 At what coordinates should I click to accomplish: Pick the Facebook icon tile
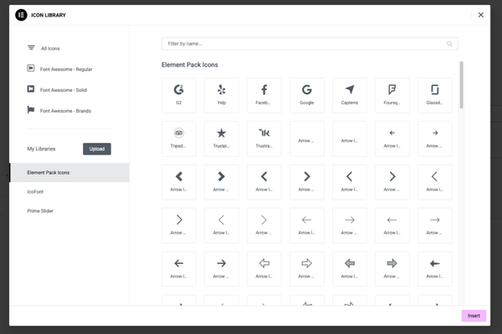[264, 95]
